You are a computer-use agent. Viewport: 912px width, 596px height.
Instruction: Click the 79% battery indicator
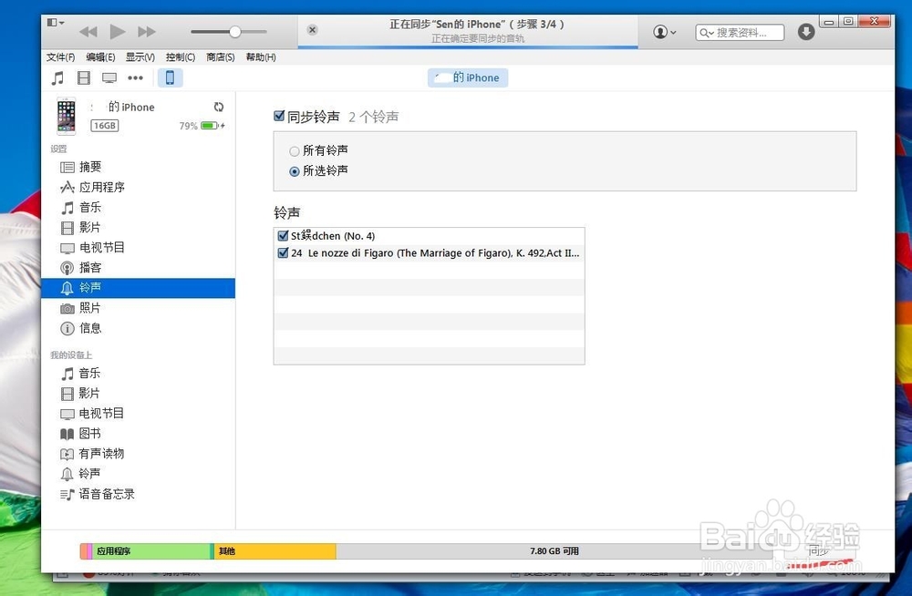[x=202, y=126]
